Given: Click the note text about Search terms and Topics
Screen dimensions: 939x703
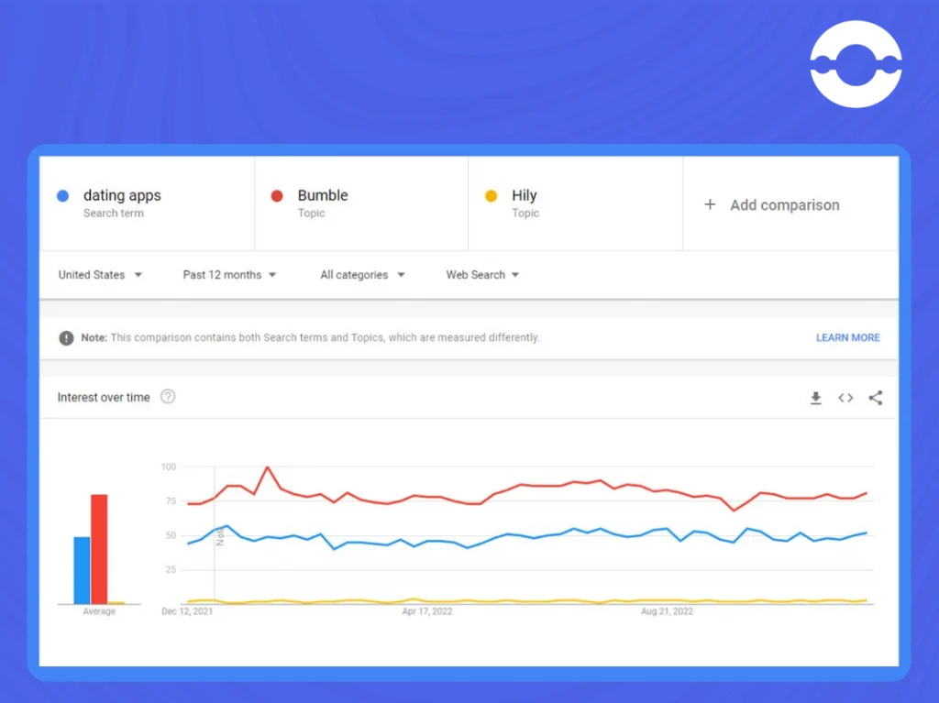Looking at the screenshot, I should click(x=310, y=337).
